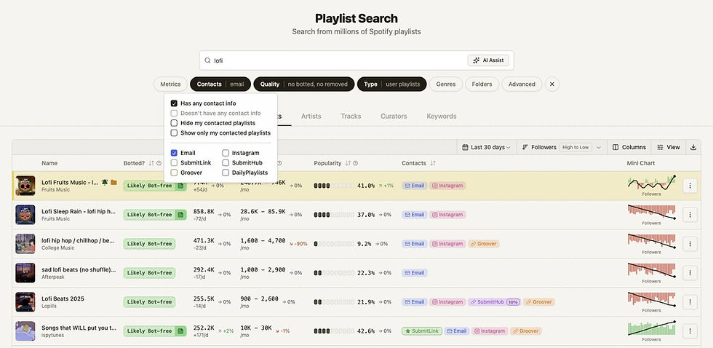Image resolution: width=713 pixels, height=348 pixels.
Task: Click the mini chart for Songs that WILL row
Action: [x=651, y=328]
